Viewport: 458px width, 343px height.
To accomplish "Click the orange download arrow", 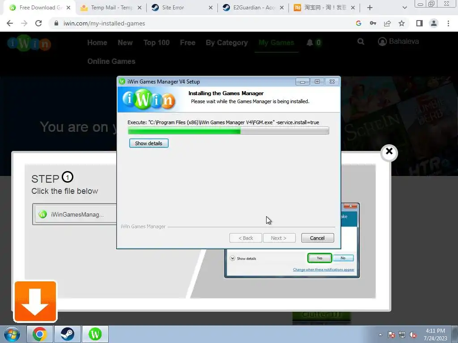I will pyautogui.click(x=35, y=301).
